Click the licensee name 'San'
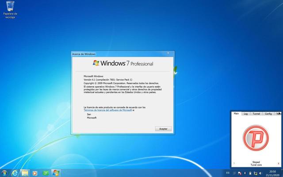 89,114
